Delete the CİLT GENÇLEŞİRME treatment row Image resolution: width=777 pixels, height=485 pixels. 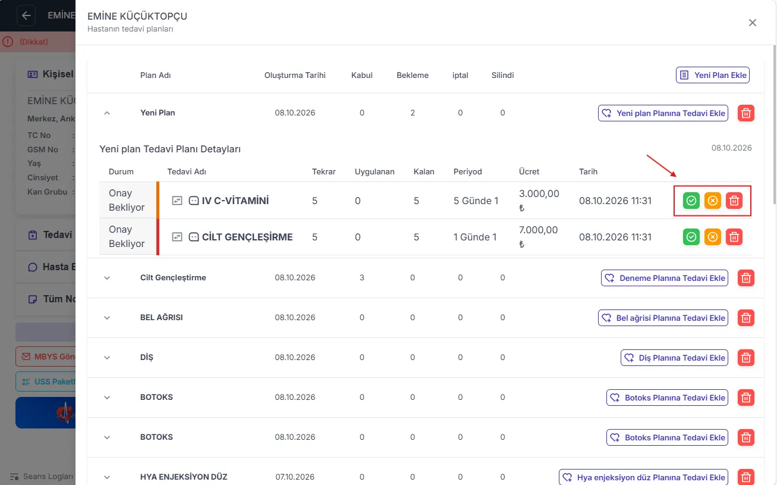(x=734, y=237)
